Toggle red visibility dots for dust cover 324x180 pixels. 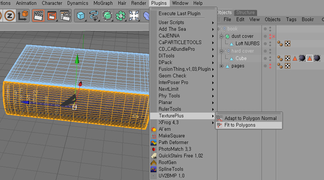point(270,36)
